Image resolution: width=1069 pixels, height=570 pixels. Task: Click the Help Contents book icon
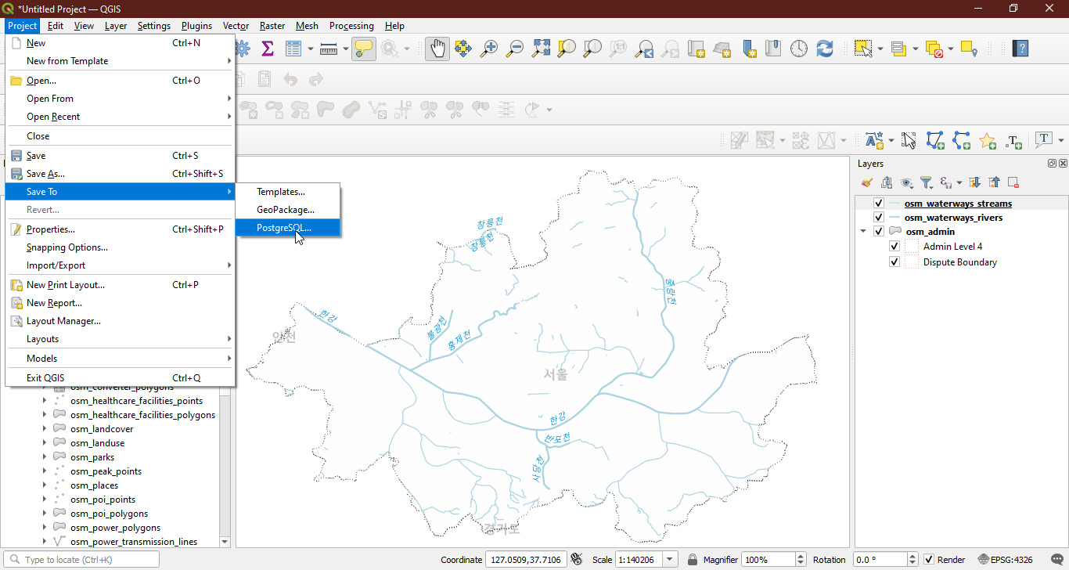[x=1020, y=49]
